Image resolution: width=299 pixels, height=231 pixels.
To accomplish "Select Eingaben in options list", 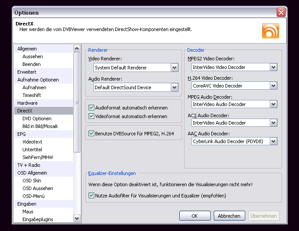I will (44, 204).
